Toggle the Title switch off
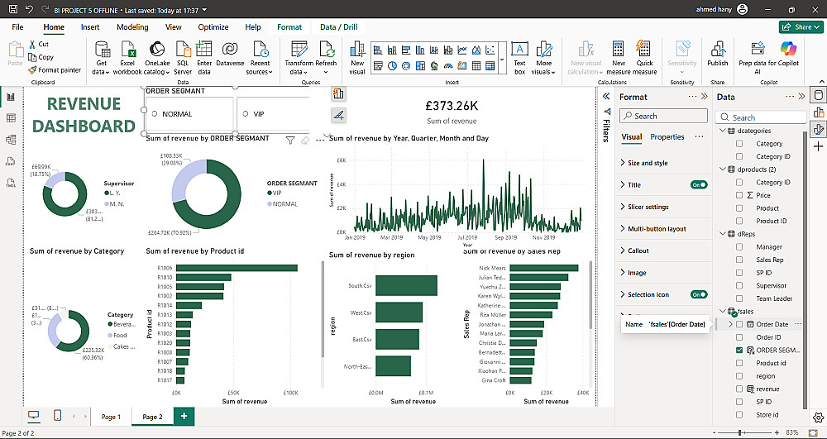Viewport: 827px width, 439px height. [x=699, y=185]
